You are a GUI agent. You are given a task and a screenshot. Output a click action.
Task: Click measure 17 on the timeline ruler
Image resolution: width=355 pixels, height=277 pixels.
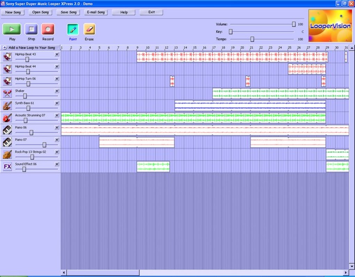click(214, 48)
